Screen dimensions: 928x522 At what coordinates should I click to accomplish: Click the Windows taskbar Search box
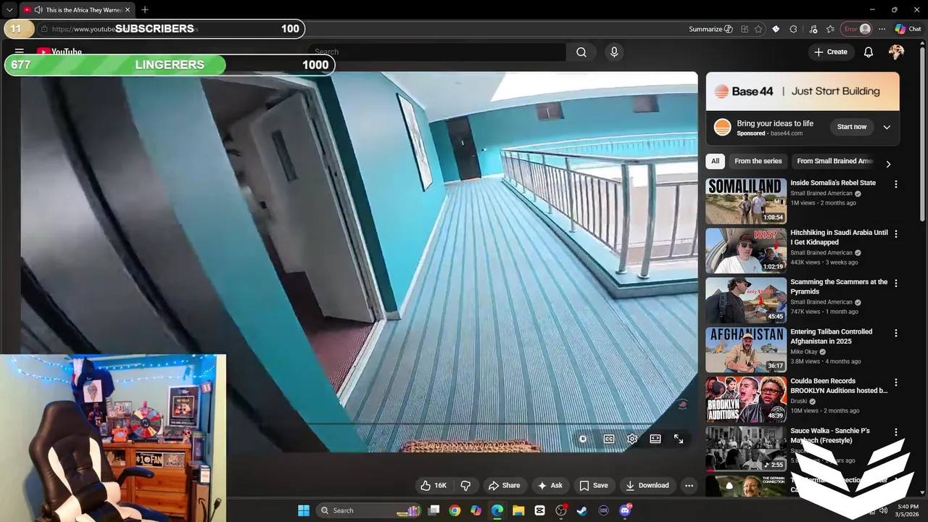click(368, 510)
